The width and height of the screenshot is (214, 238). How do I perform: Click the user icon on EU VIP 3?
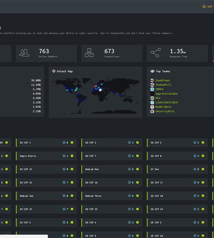tap(195, 142)
